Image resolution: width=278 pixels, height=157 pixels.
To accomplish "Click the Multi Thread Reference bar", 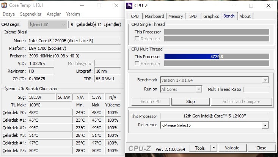I will (217, 63).
